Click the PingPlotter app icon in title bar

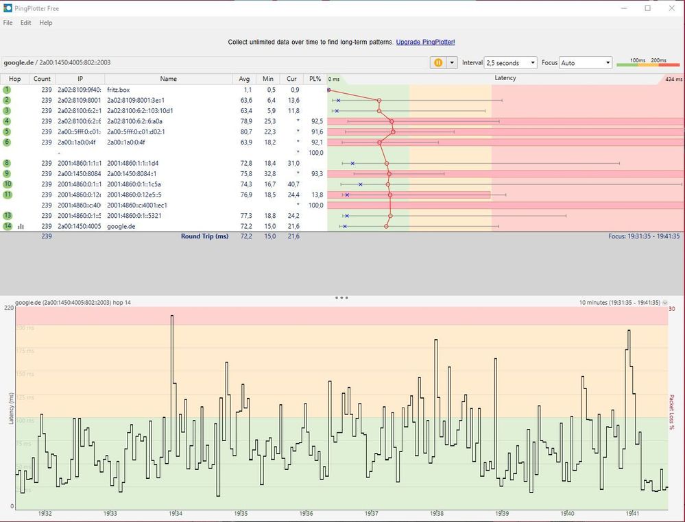8,8
